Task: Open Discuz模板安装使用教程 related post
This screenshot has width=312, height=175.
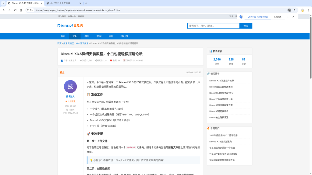Action: (221, 87)
